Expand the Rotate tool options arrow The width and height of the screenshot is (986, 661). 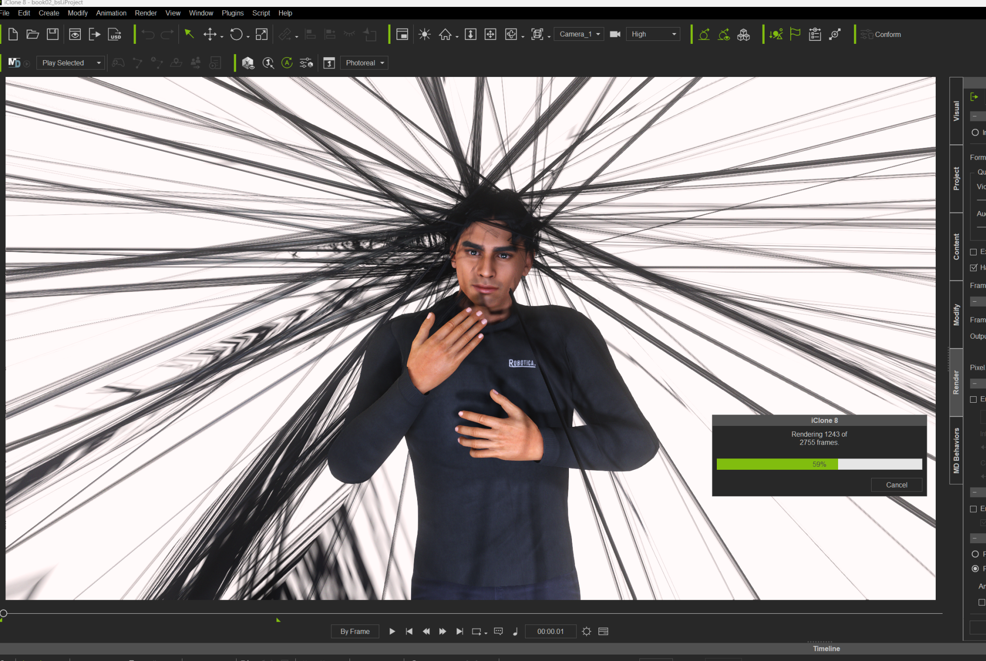248,37
